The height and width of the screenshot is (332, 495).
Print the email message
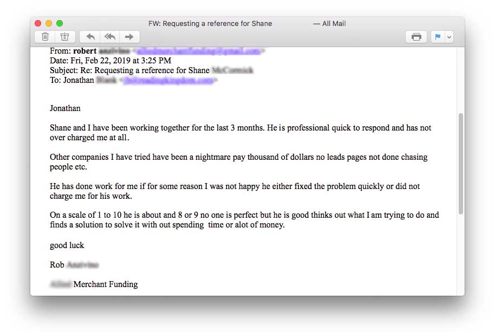pyautogui.click(x=416, y=37)
